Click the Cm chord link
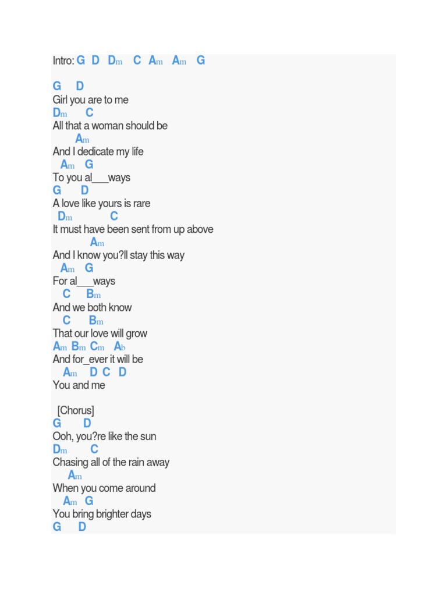 point(97,347)
